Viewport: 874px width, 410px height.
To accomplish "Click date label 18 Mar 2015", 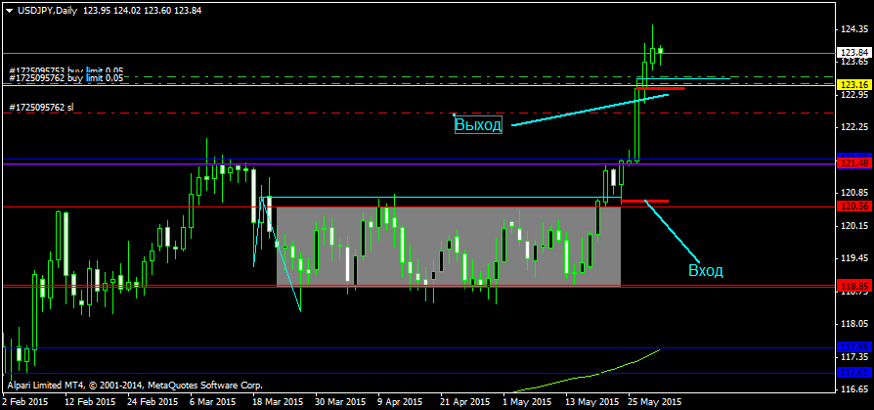I will click(x=279, y=401).
